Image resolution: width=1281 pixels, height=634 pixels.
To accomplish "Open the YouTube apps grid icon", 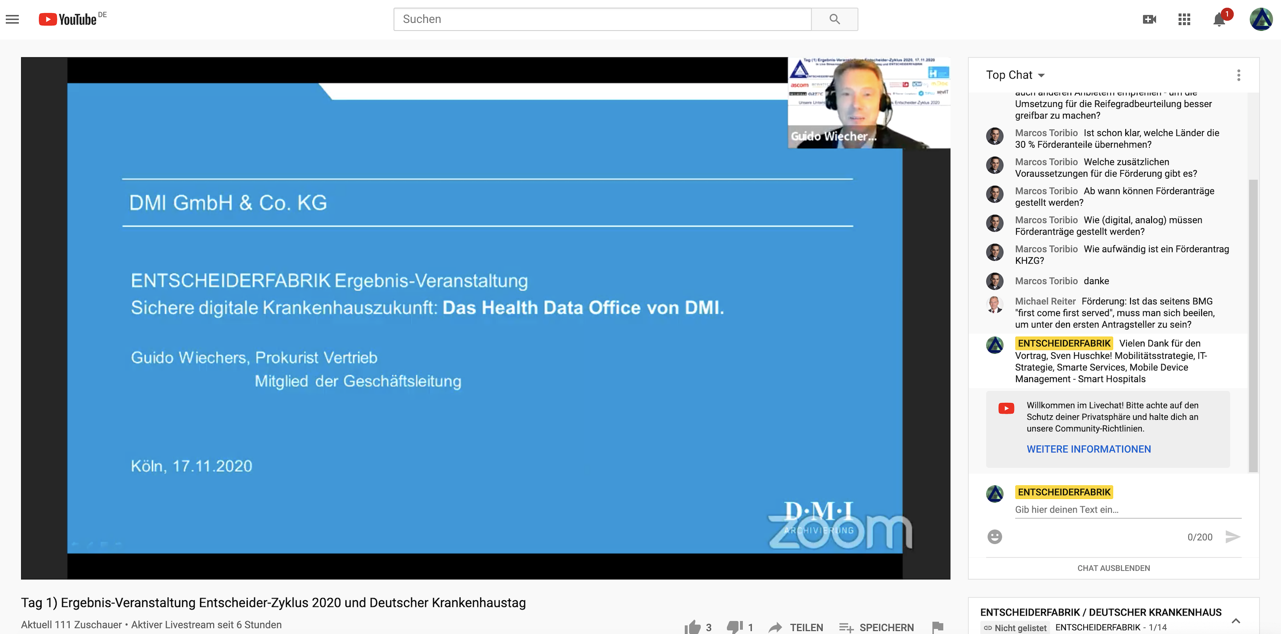I will (1184, 19).
